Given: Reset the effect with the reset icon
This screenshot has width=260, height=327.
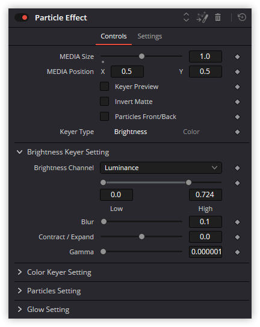Looking at the screenshot, I should [x=242, y=17].
